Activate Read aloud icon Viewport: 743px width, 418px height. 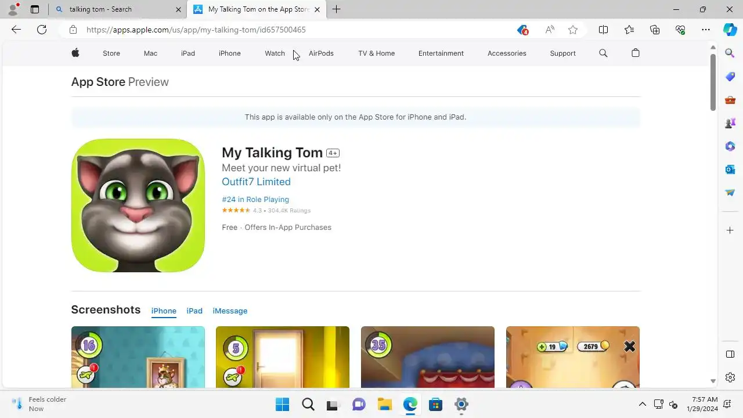[549, 30]
